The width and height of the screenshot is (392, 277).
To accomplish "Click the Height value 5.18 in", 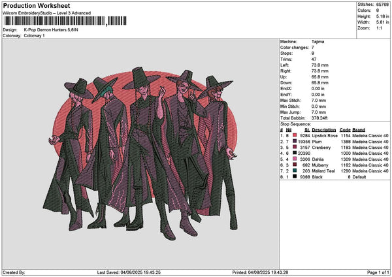I will click(x=382, y=16).
